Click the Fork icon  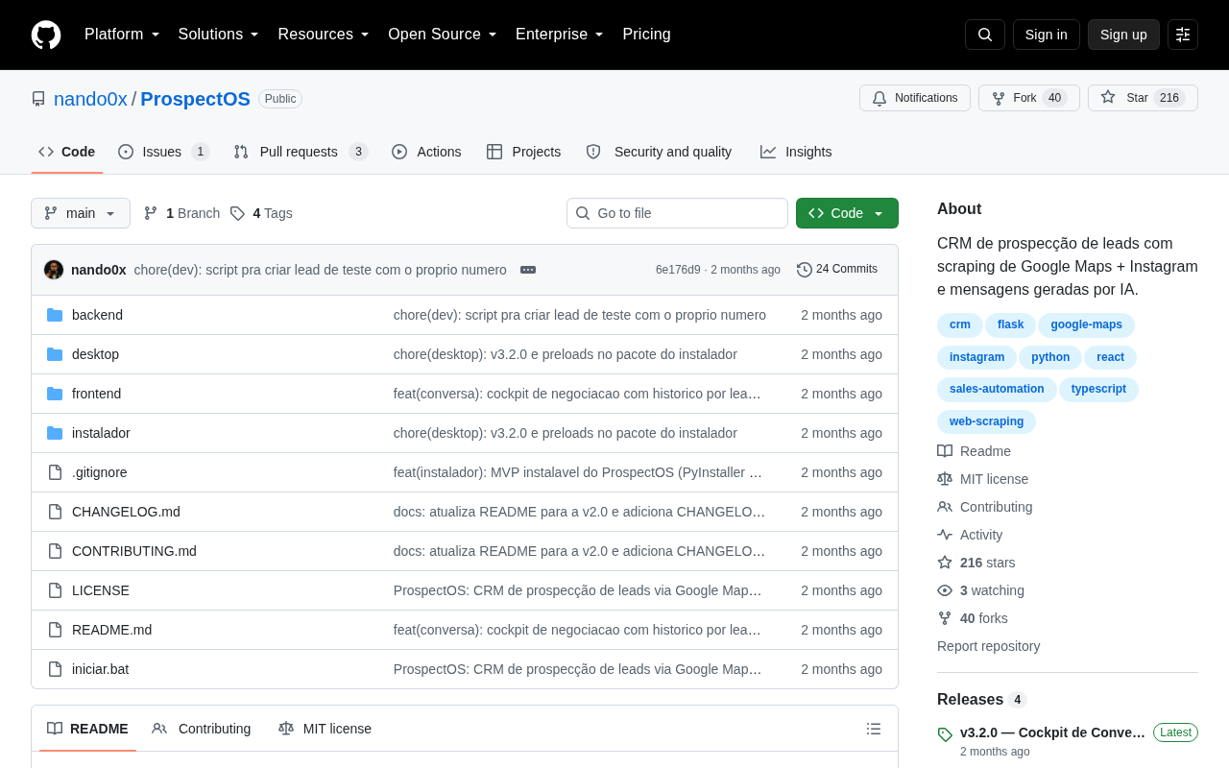999,98
